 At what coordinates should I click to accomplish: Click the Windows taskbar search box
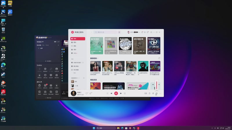tap(106, 128)
